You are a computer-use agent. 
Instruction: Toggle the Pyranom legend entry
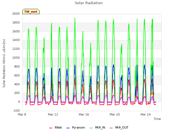pyautogui.click(x=76, y=127)
